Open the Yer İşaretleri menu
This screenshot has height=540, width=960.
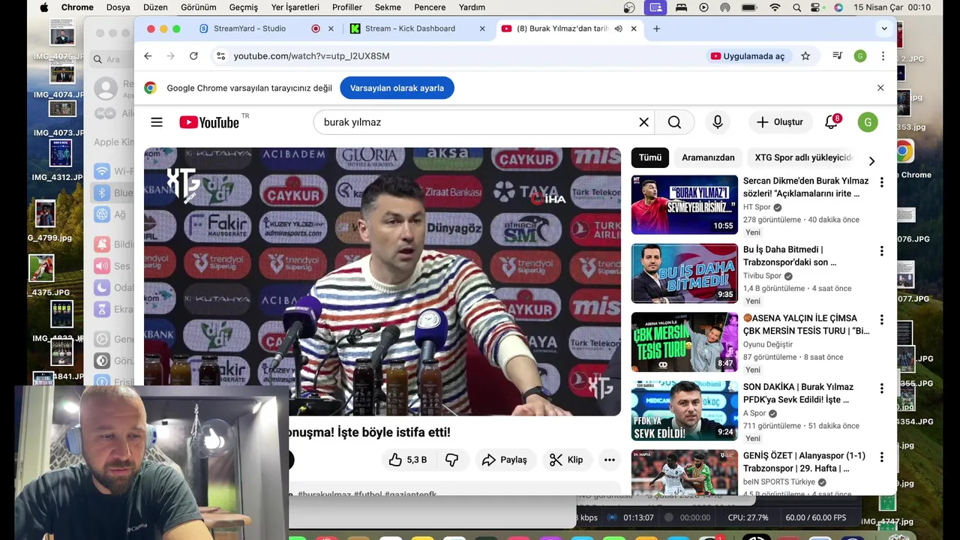[295, 7]
